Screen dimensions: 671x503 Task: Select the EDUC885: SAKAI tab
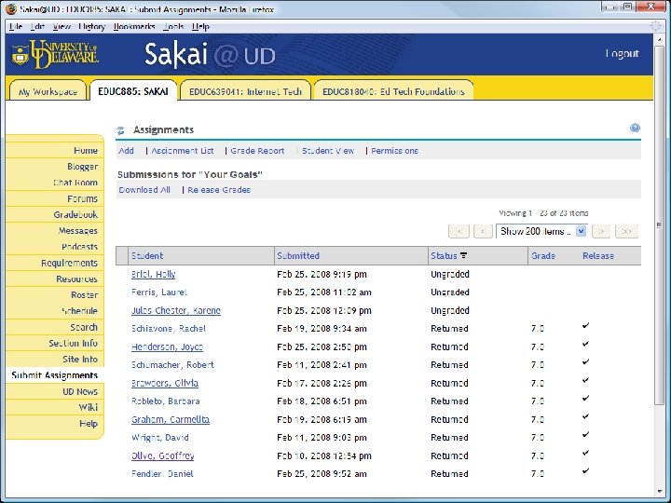point(133,91)
